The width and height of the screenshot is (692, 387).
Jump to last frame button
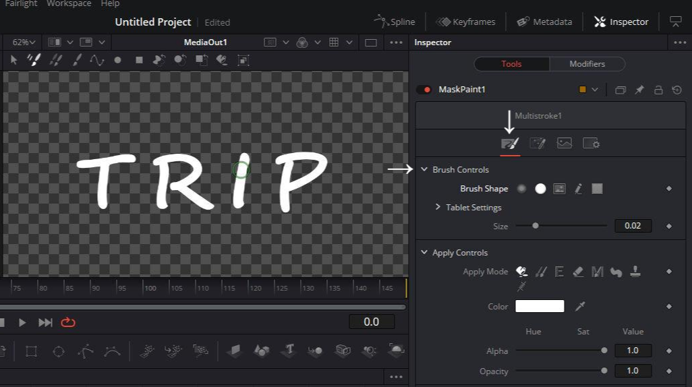(45, 322)
